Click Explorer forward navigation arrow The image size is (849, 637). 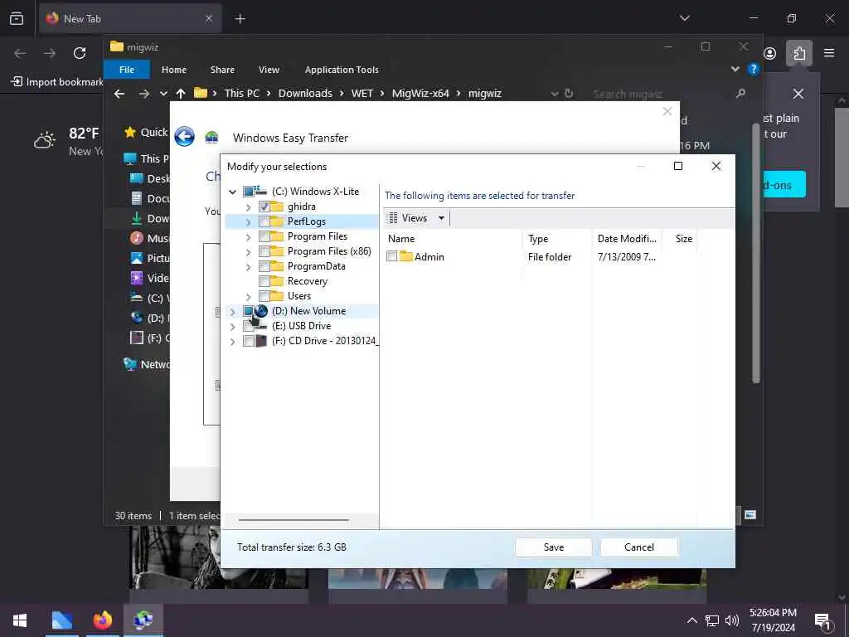[x=144, y=93]
